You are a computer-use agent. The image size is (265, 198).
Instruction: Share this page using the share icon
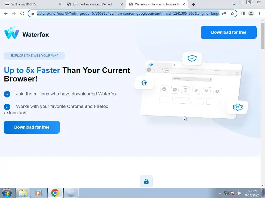click(x=224, y=13)
